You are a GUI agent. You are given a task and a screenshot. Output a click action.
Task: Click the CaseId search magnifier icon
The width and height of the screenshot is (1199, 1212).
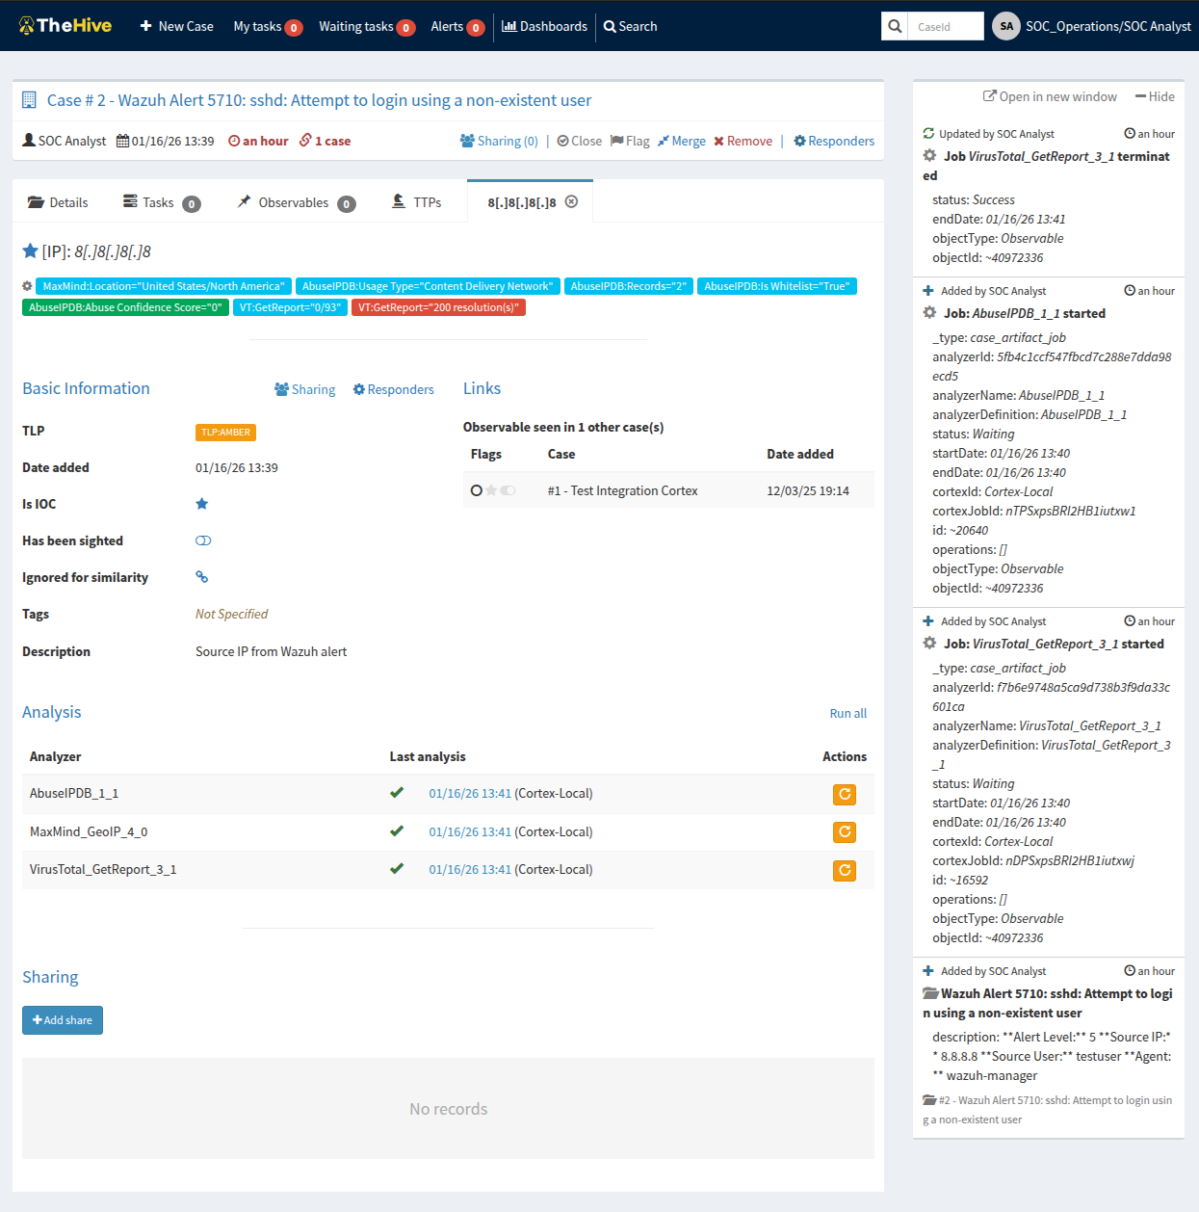click(x=895, y=26)
